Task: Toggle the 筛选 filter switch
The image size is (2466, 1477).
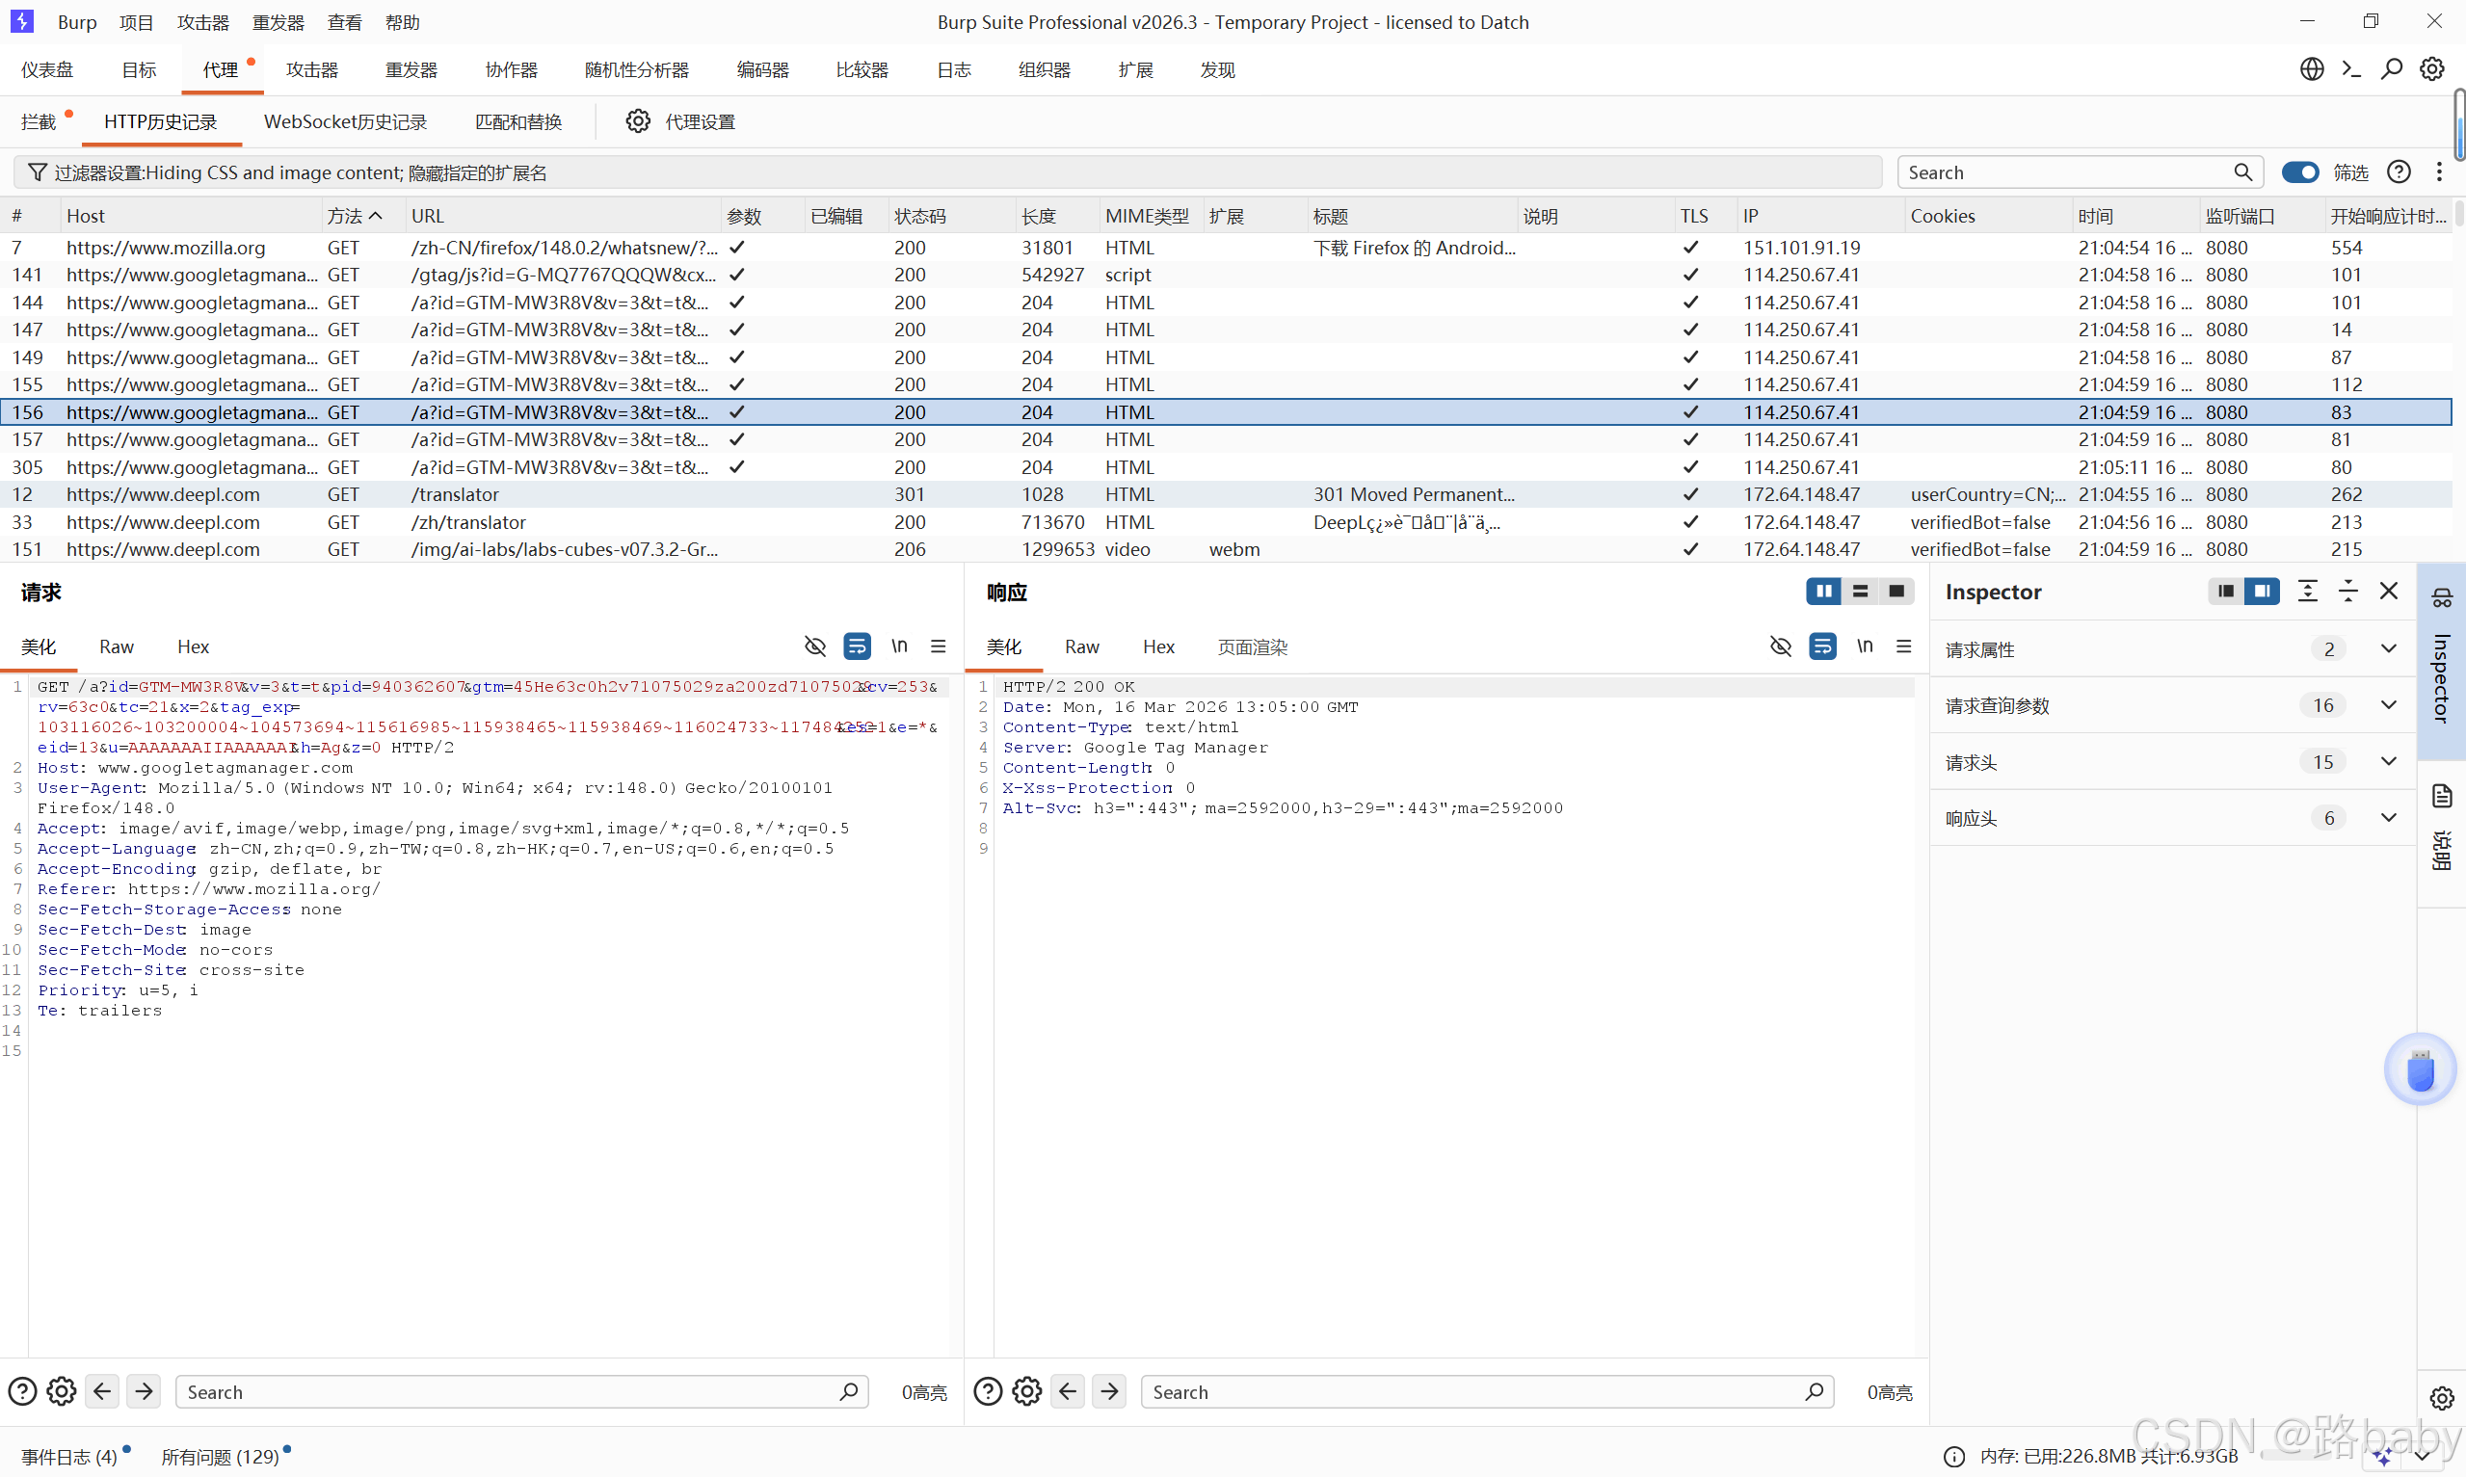Action: coord(2300,172)
